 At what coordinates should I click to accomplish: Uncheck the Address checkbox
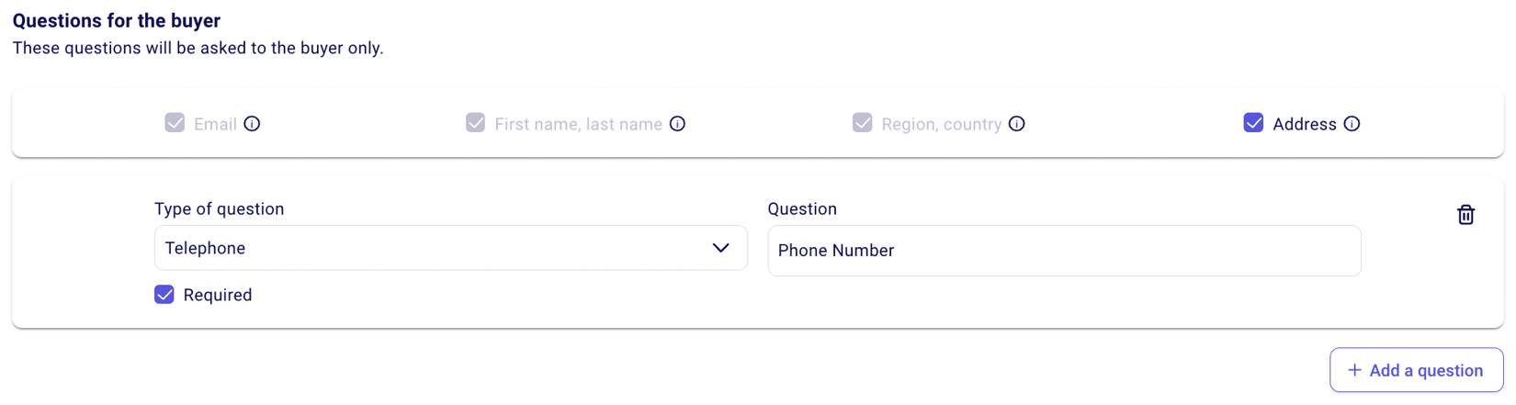[x=1253, y=123]
